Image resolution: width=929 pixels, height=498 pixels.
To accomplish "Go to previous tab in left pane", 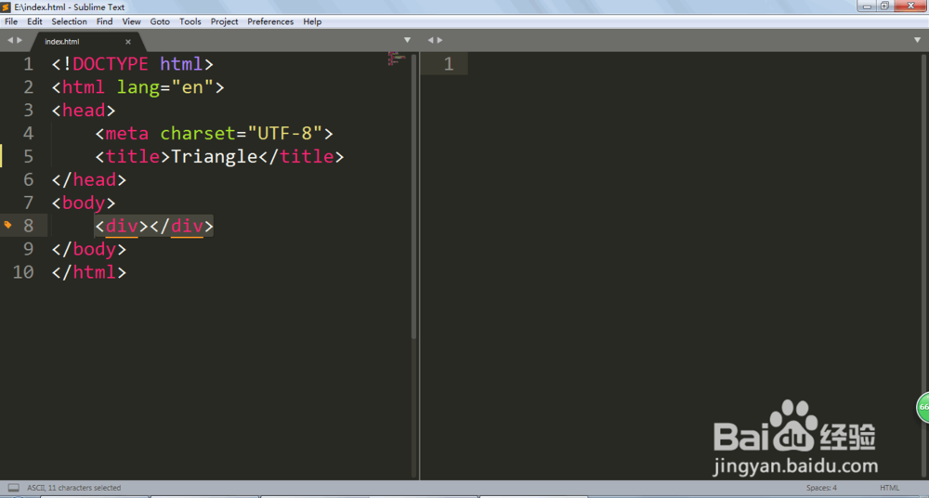I will (x=10, y=40).
